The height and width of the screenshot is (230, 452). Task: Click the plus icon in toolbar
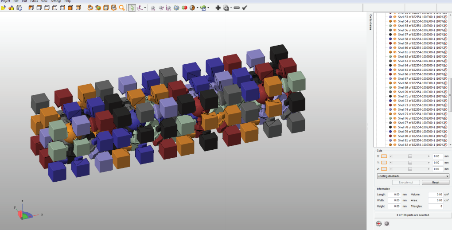tap(218, 8)
